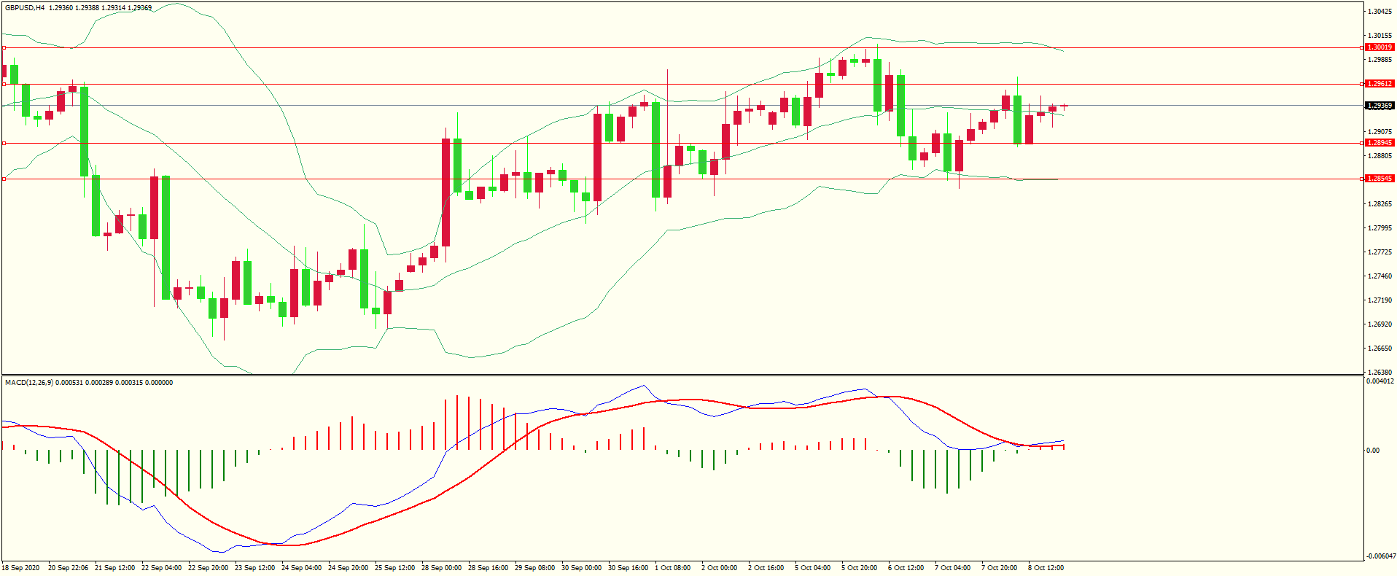Click the red 1.28545 price label
Screen dimensions: 1397x576
[1380, 179]
